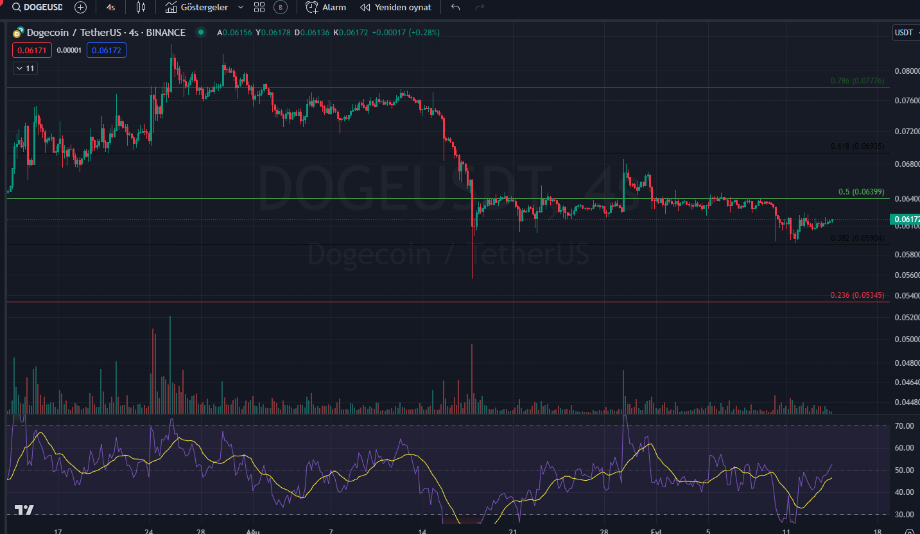The image size is (920, 534).
Task: Open the 4s time interval selector
Action: point(111,8)
